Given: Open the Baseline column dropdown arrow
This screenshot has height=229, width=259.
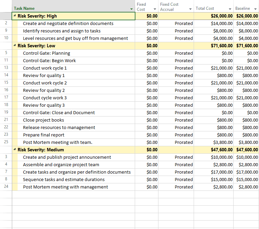Looking at the screenshot, I should pyautogui.click(x=255, y=9).
